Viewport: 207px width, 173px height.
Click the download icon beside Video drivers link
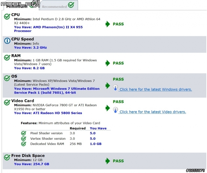[x=115, y=110]
